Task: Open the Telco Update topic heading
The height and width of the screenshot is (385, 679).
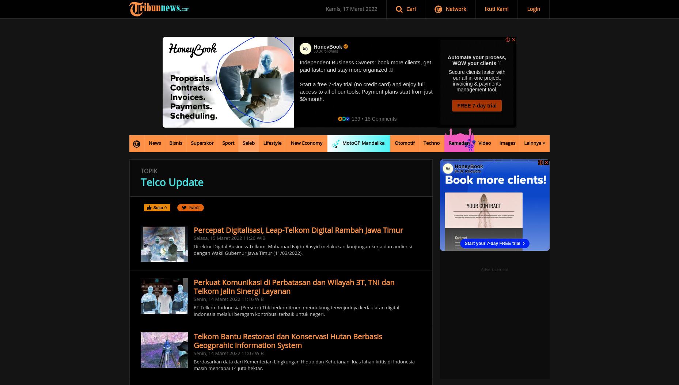Action: pyautogui.click(x=172, y=182)
